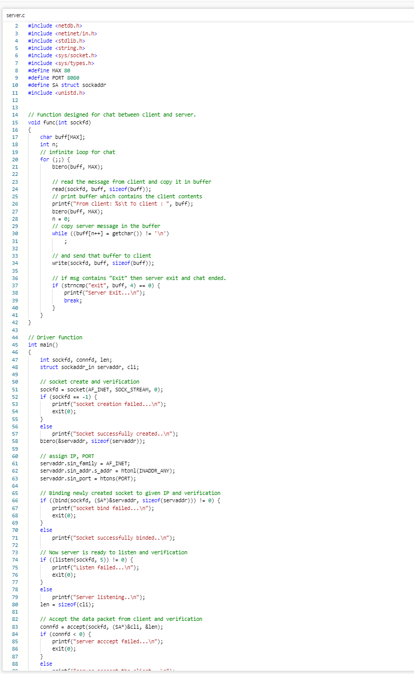Click the 'for (;;) {' line
Viewport: 414px width, 674px height.
[x=55, y=159]
